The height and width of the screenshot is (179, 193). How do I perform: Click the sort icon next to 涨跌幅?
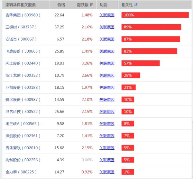point(92,5)
